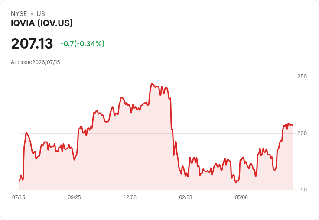Click the 200 y-axis price label

click(302, 133)
